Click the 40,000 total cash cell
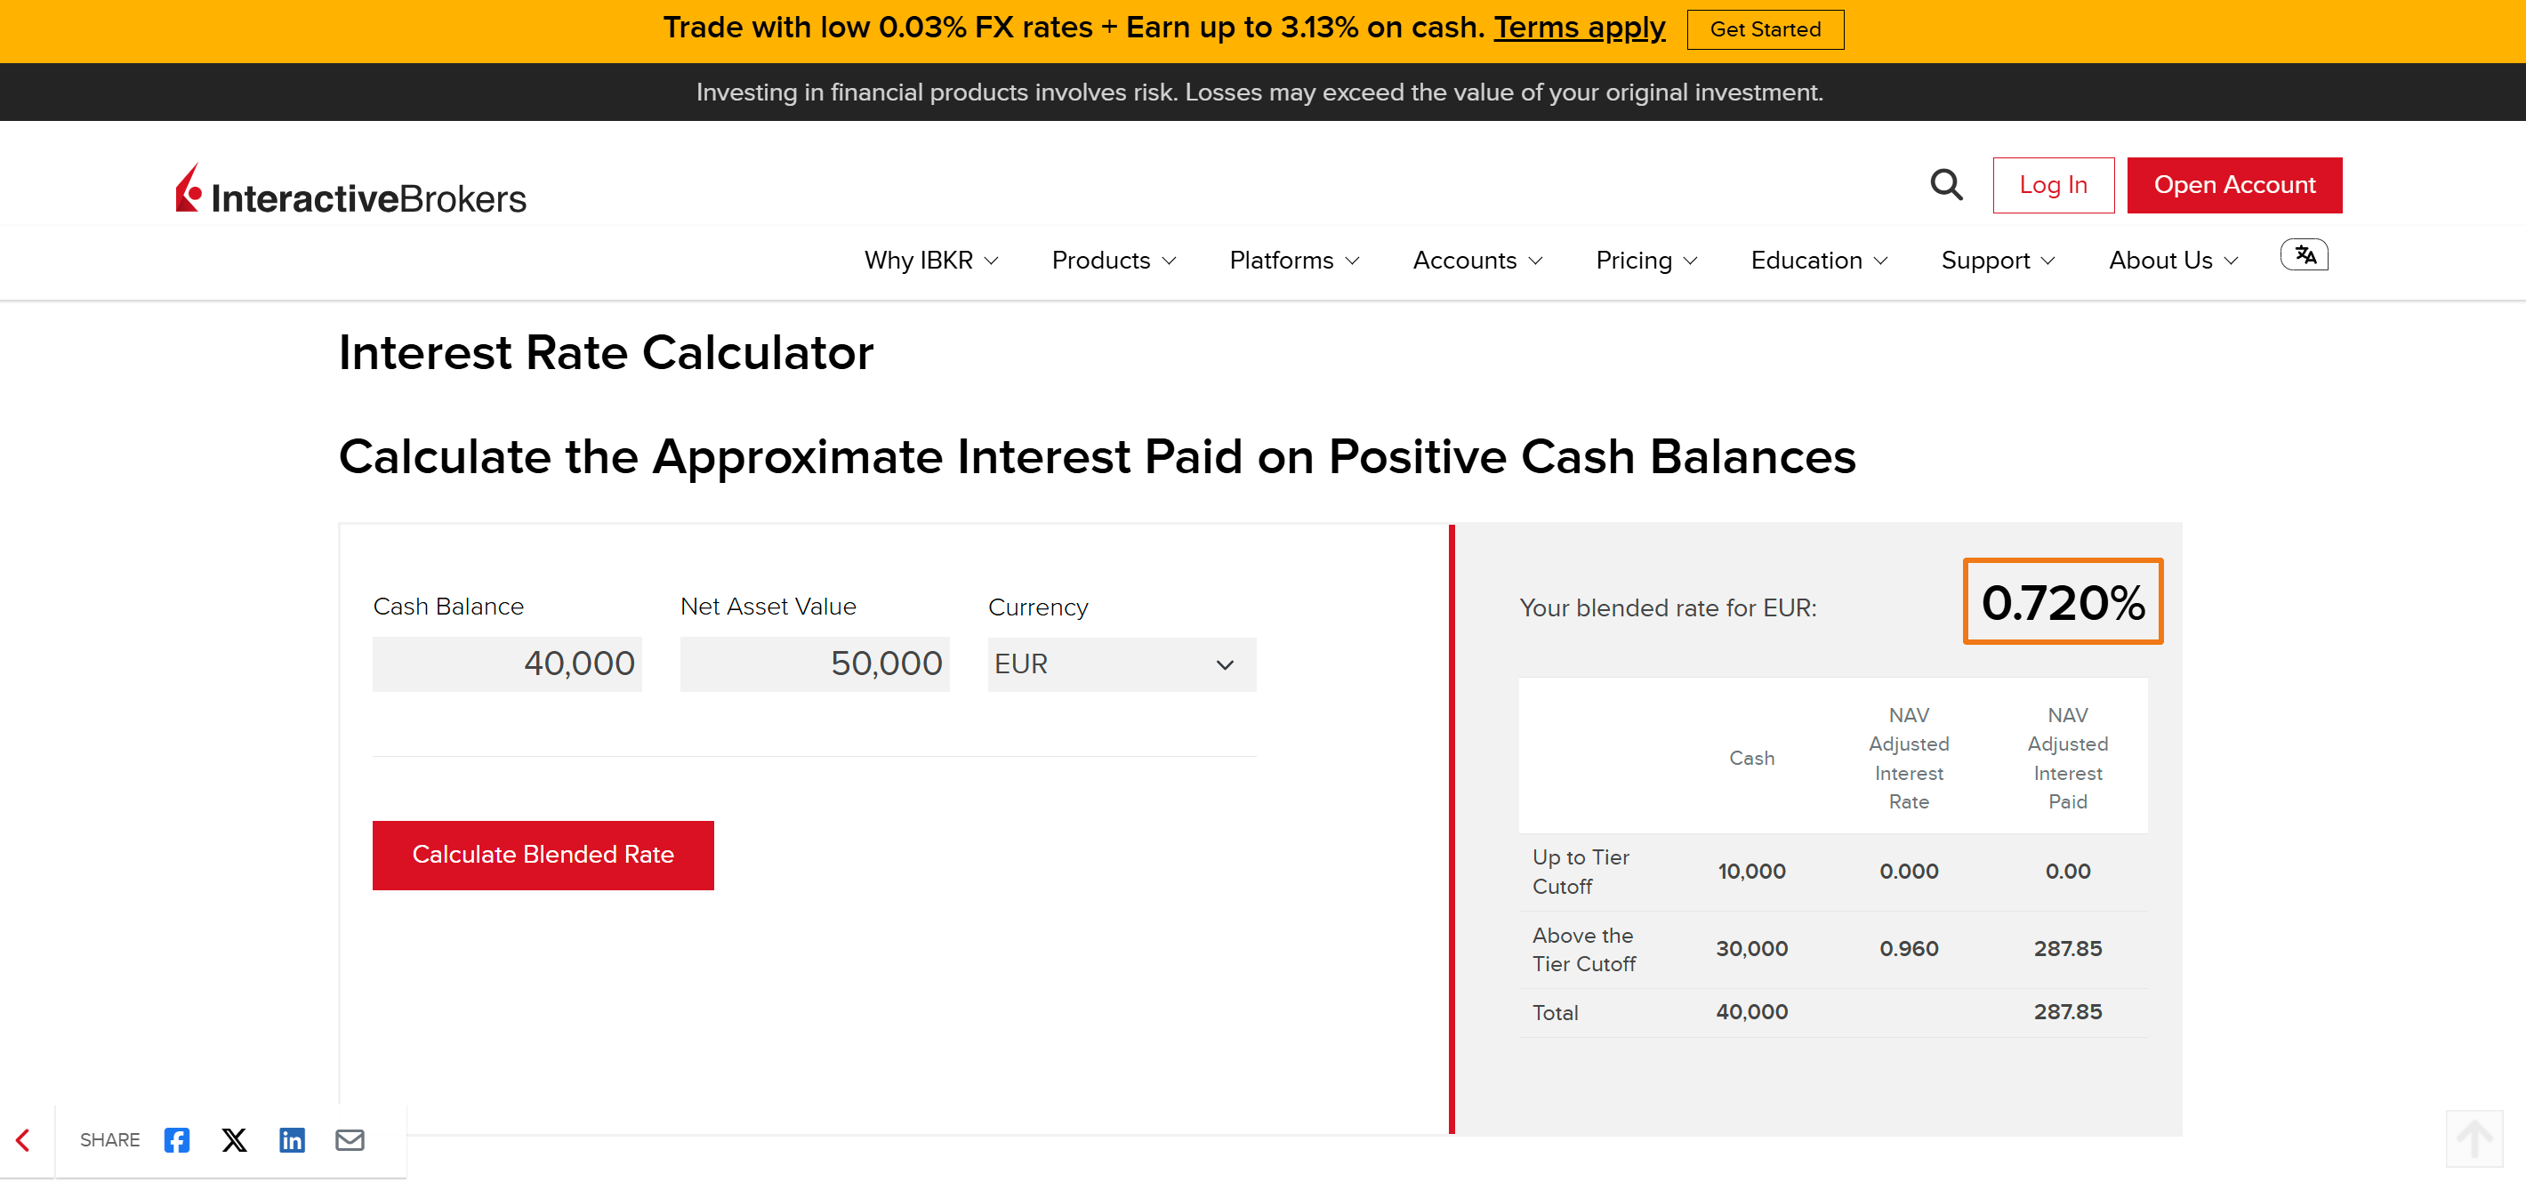Viewport: 2526px width, 1190px height. click(x=1751, y=1013)
